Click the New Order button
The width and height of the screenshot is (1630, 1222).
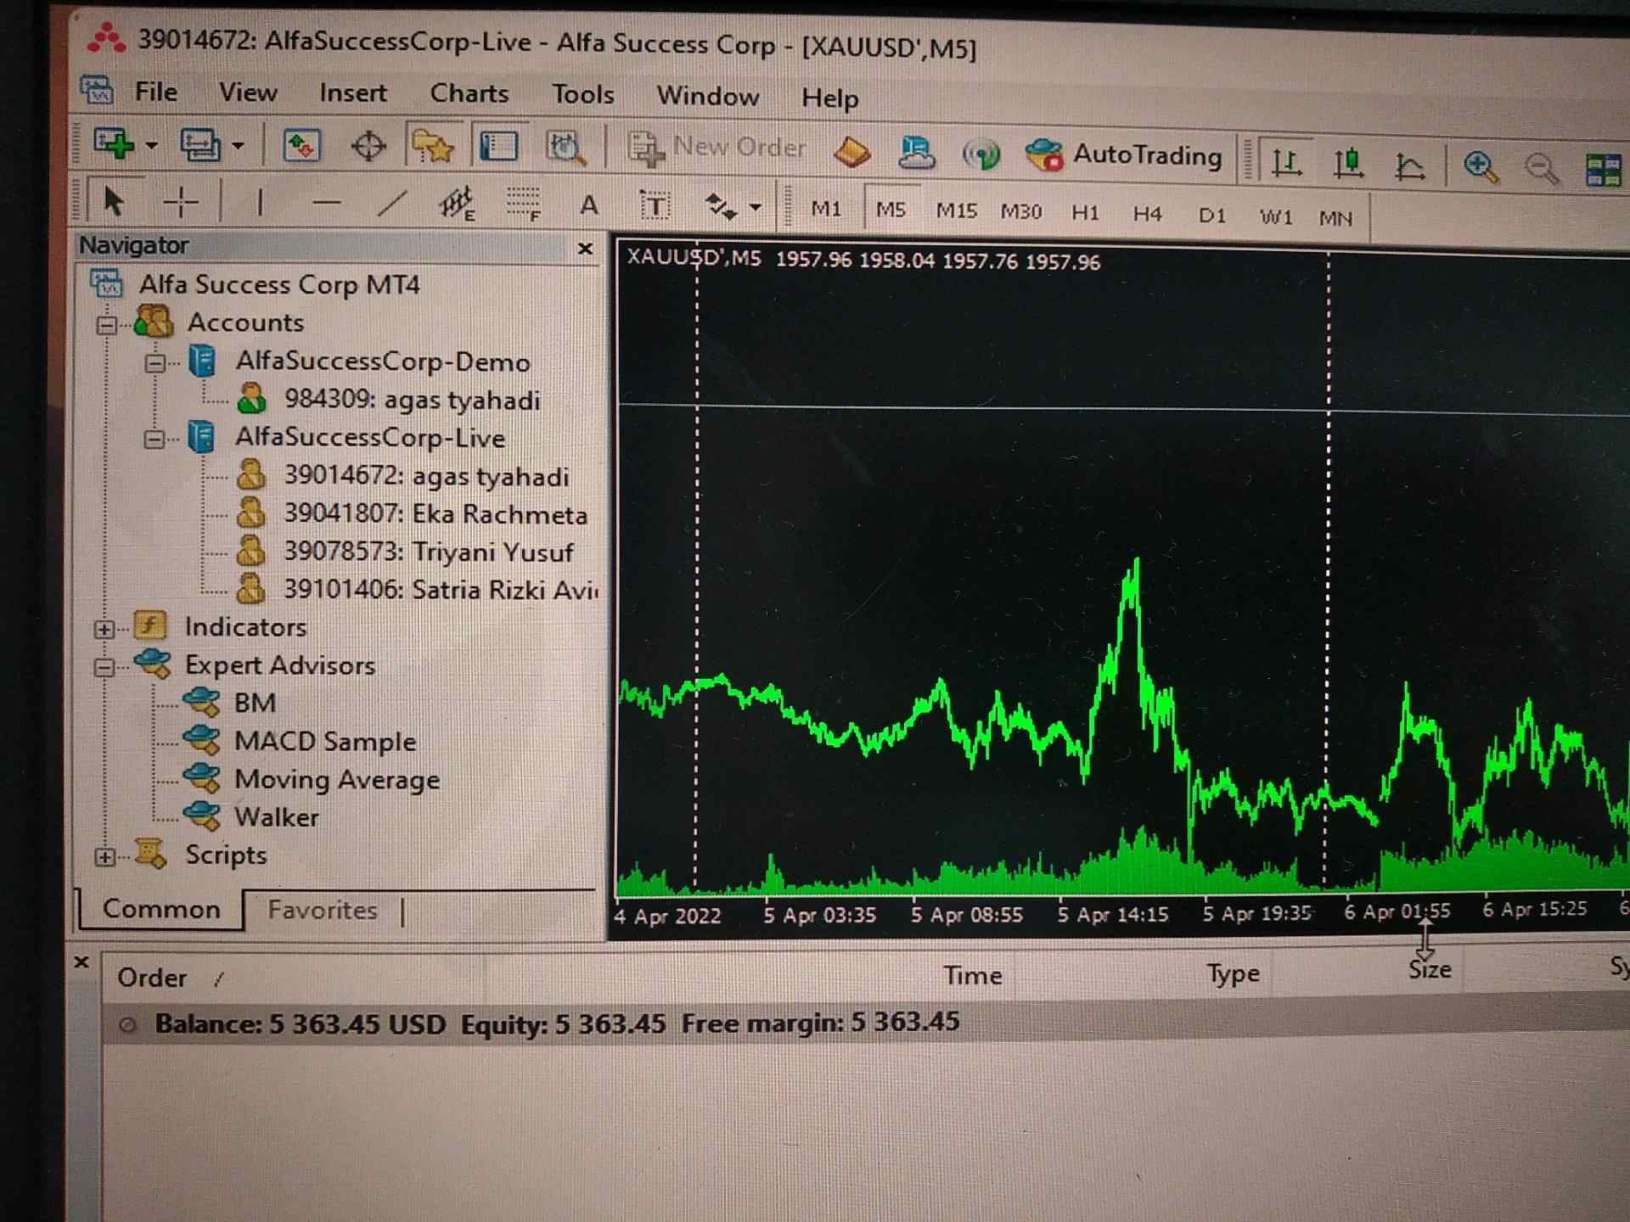[718, 148]
